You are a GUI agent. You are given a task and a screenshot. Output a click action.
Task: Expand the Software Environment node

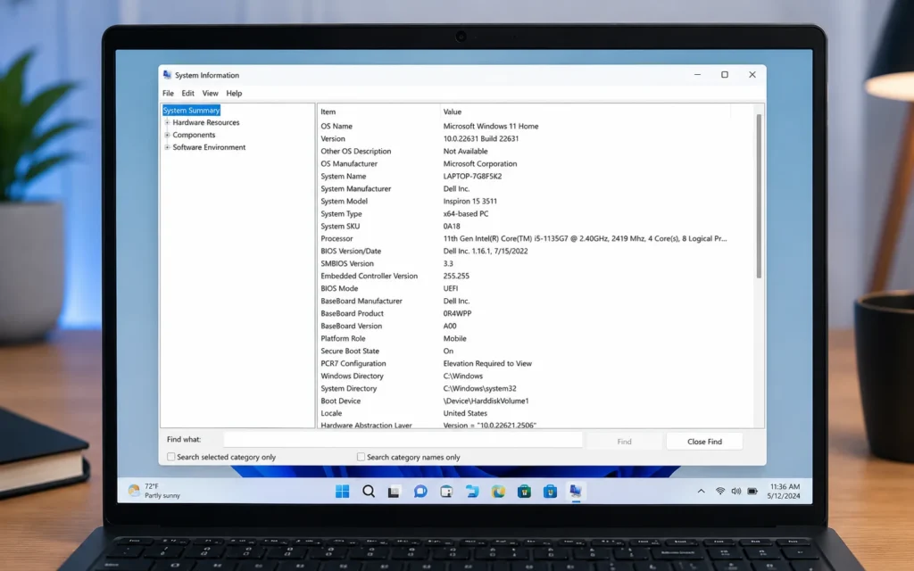(167, 147)
